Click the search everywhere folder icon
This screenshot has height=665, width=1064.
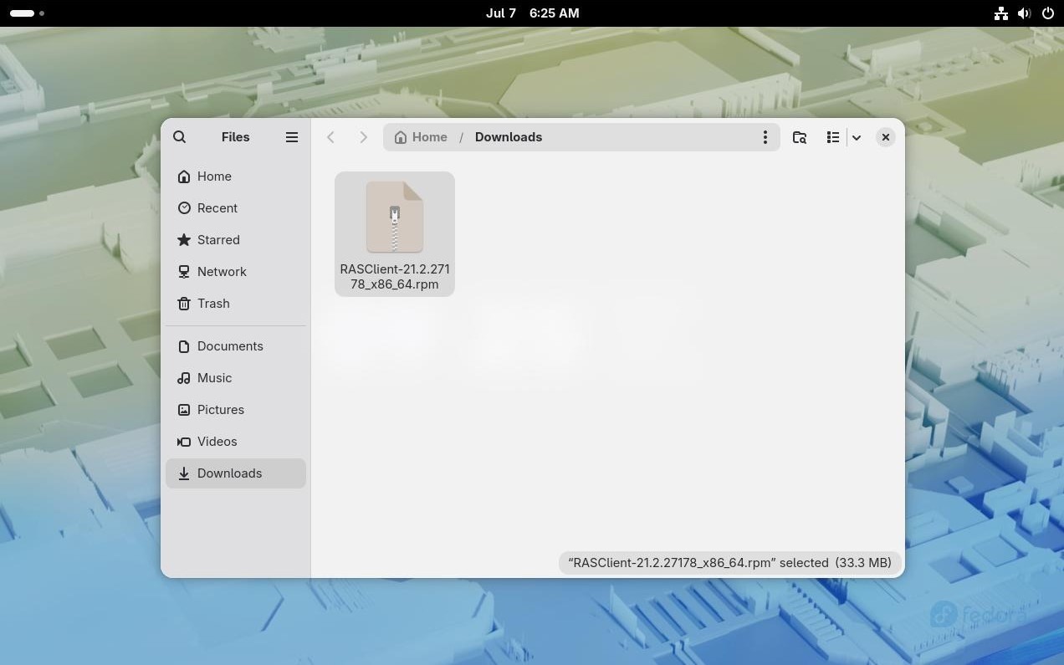pyautogui.click(x=800, y=137)
